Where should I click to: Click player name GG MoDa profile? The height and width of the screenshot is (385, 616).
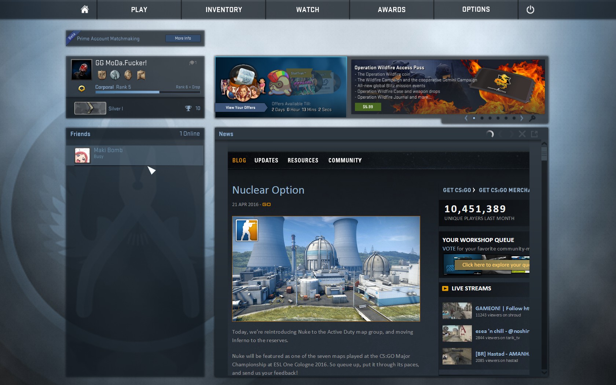[x=121, y=63]
